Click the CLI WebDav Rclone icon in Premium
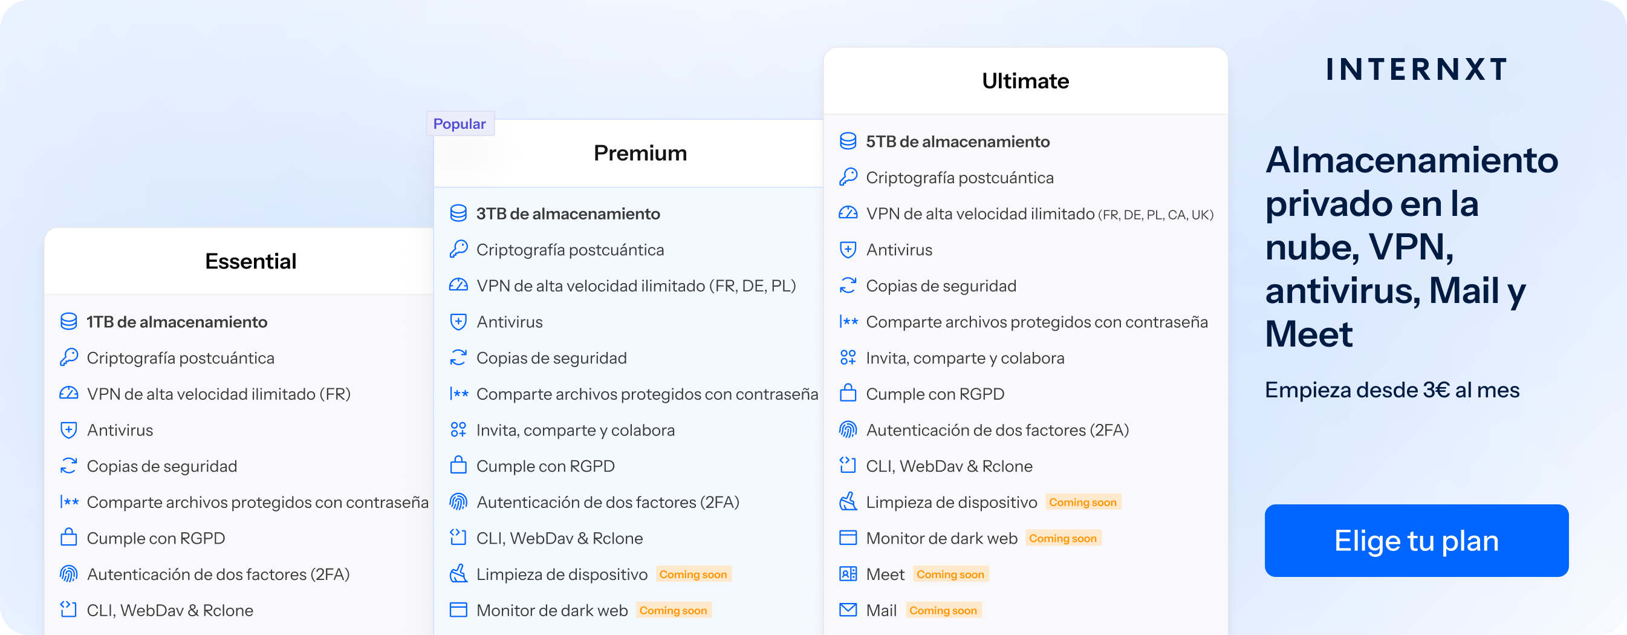Viewport: 1627px width, 635px height. coord(459,538)
